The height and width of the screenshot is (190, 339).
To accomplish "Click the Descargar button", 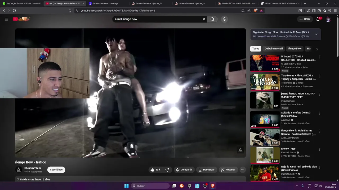I will tap(207, 170).
